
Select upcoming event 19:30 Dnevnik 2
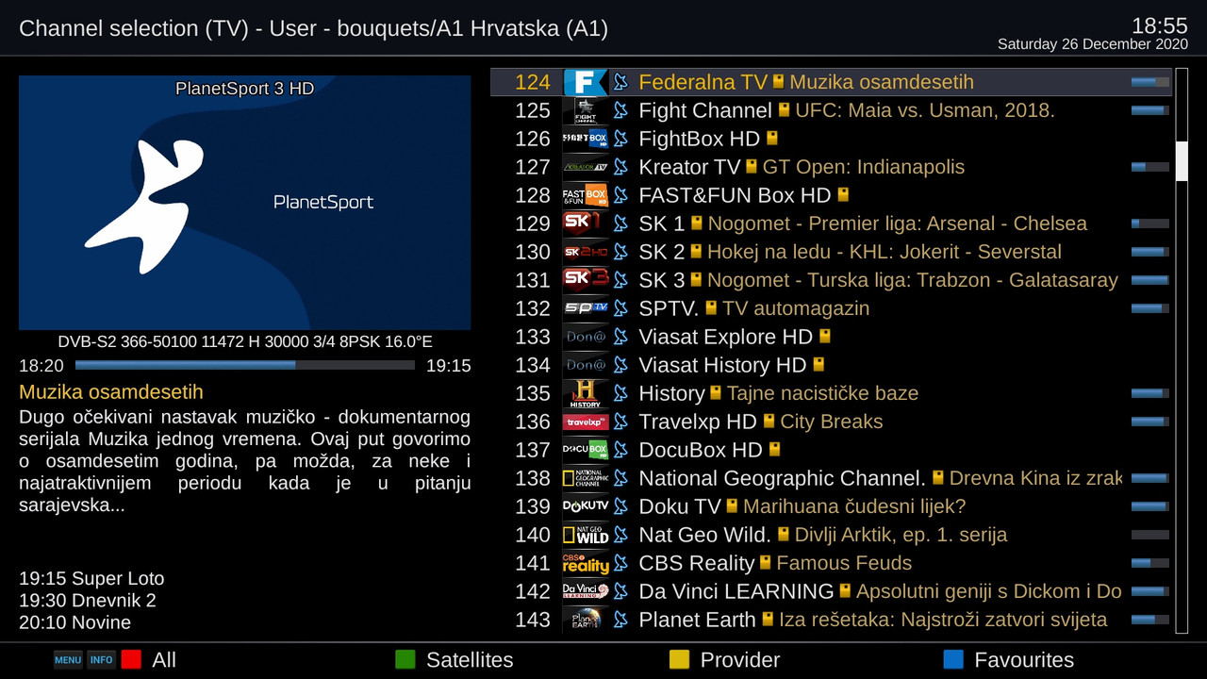pos(88,601)
